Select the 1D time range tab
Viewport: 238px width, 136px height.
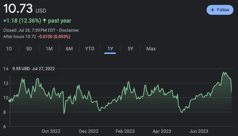pyautogui.click(x=9, y=49)
